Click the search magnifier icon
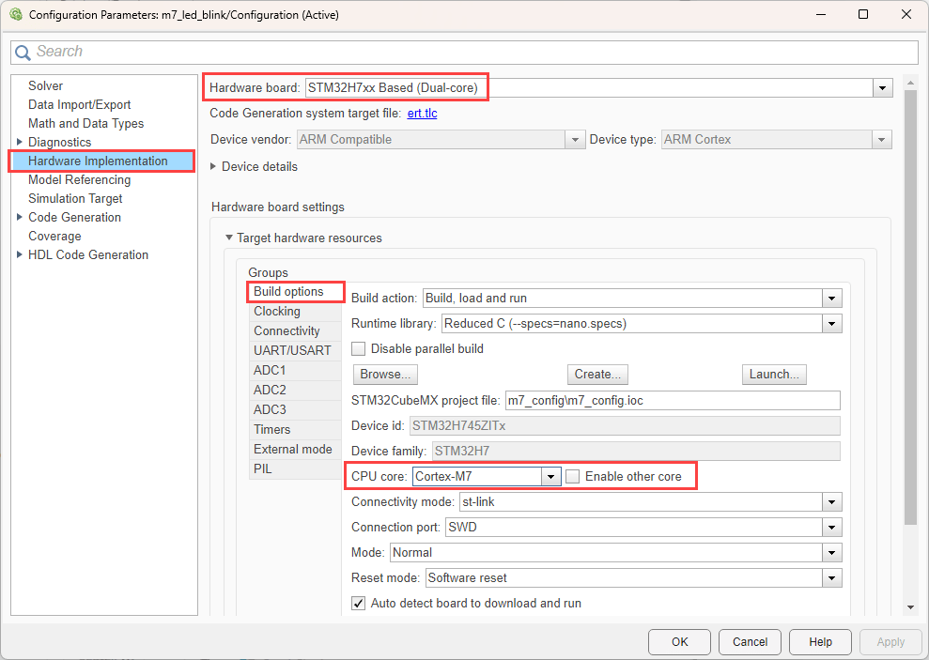929x660 pixels. pos(23,53)
